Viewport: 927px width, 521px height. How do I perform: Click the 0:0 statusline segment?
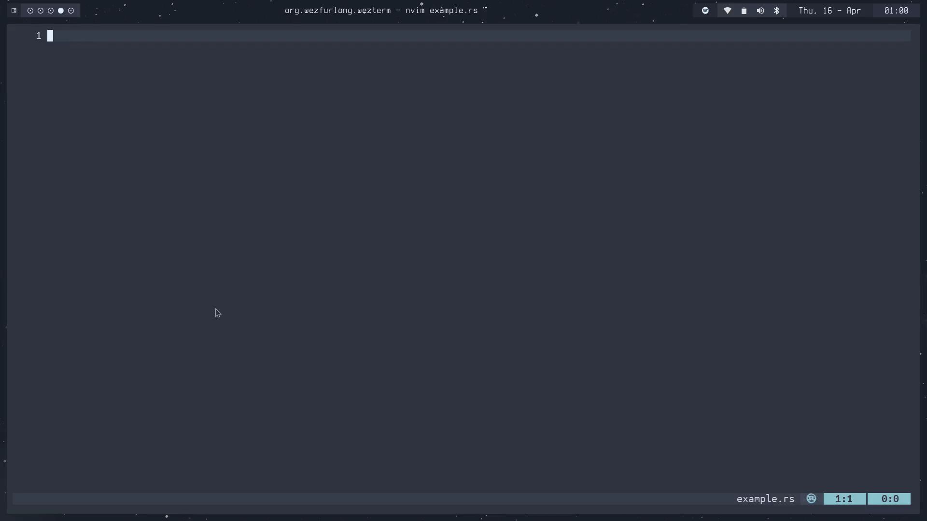(889, 499)
